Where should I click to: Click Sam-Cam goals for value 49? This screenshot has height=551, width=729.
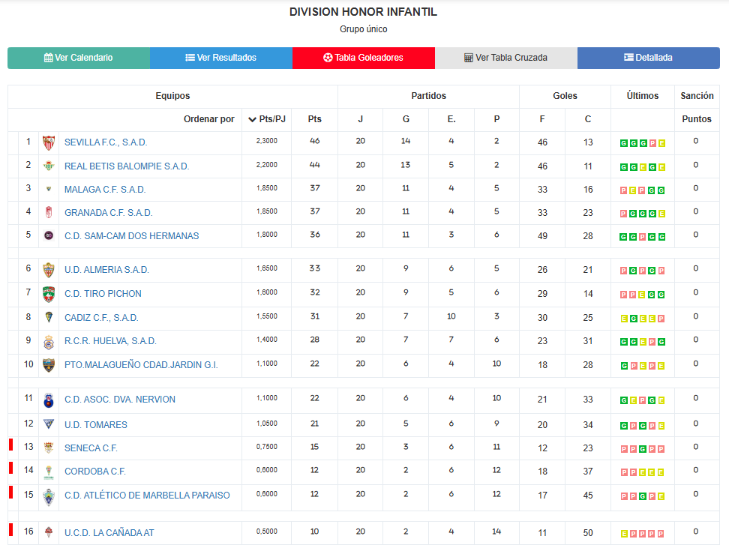tap(542, 236)
